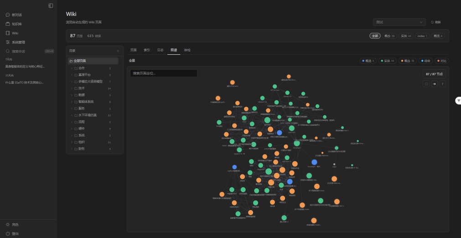This screenshot has width=461, height=238.
Task: Toggle blue 概览 4 graph legend chip
Action: 368,61
